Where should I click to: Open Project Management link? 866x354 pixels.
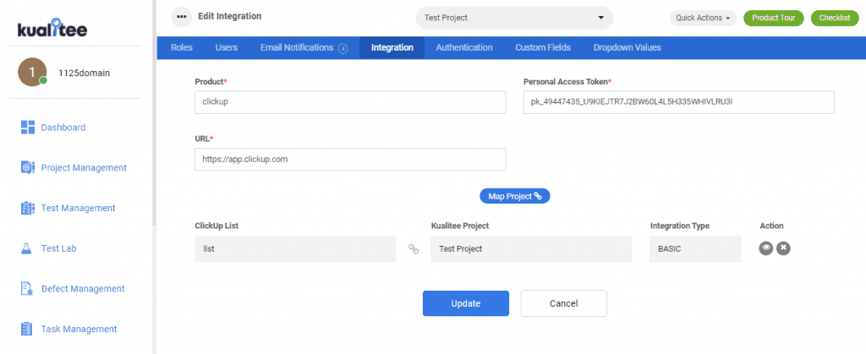click(x=84, y=167)
